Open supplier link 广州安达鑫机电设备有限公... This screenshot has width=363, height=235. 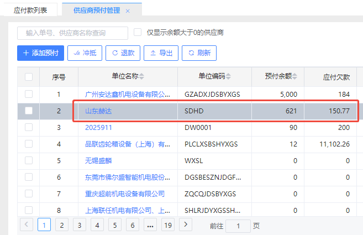[128, 95]
